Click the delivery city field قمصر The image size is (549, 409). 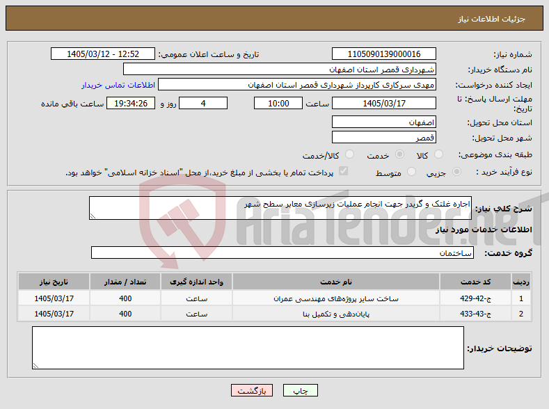coord(383,137)
